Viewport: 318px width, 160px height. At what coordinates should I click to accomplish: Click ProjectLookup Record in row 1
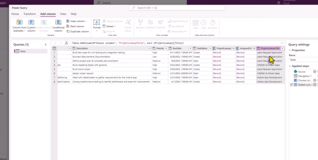217,53
